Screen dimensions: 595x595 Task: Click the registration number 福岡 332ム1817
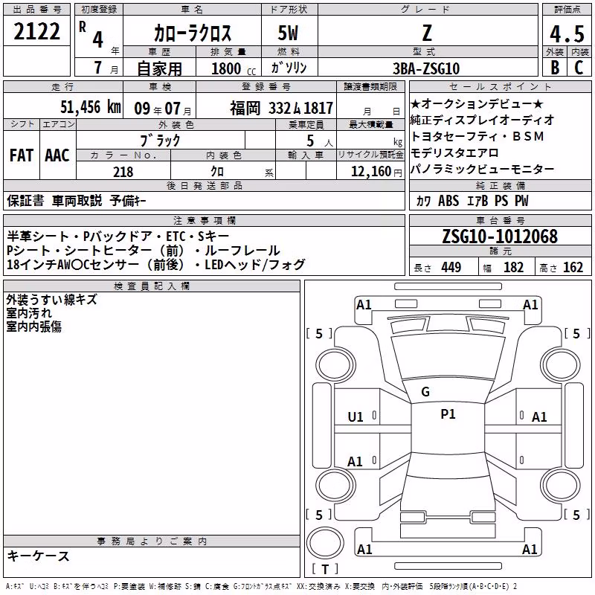click(282, 108)
